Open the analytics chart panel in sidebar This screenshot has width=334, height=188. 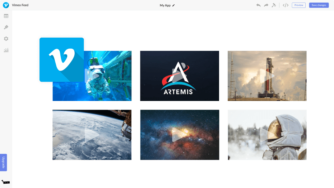point(6,50)
